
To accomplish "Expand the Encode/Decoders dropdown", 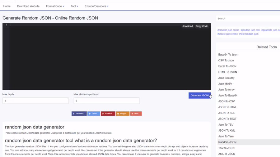I will [96, 6].
